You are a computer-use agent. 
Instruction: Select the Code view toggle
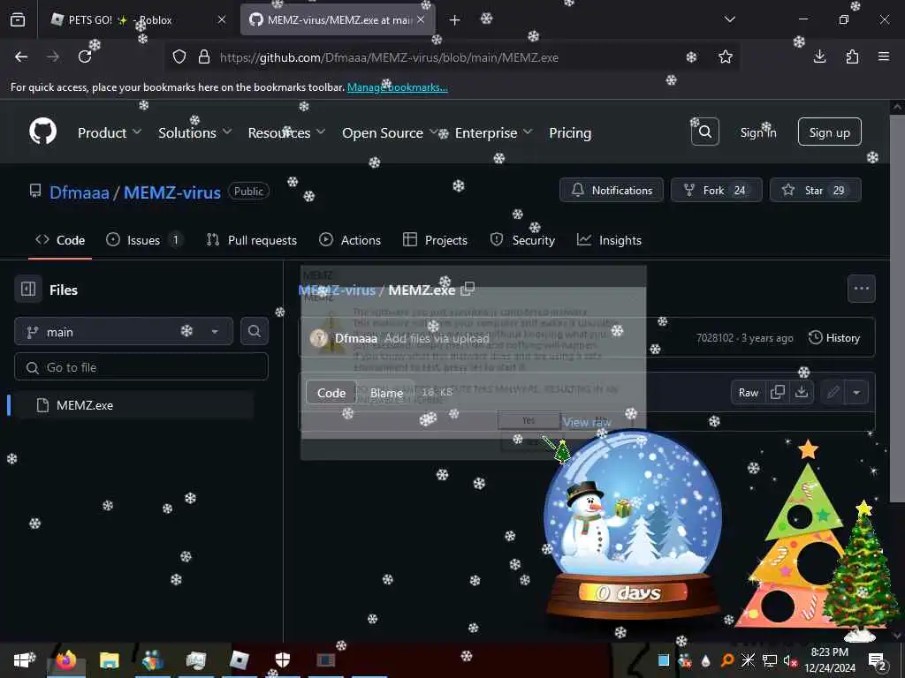pos(331,393)
